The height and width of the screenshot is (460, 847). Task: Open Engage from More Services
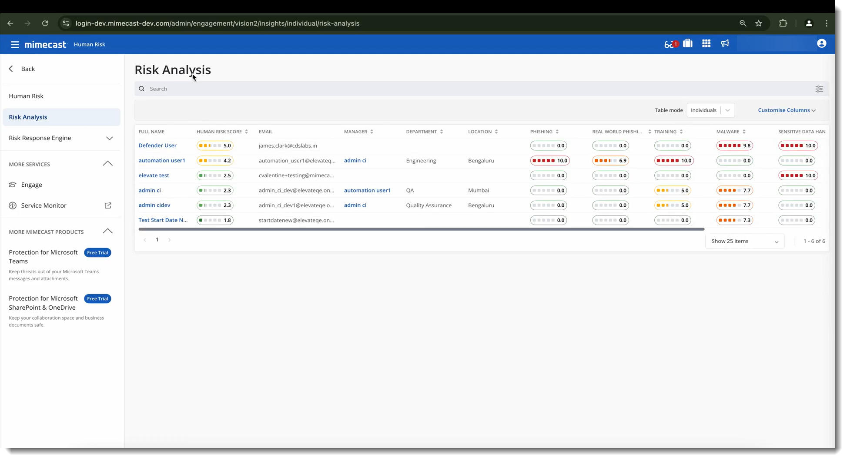(31, 185)
